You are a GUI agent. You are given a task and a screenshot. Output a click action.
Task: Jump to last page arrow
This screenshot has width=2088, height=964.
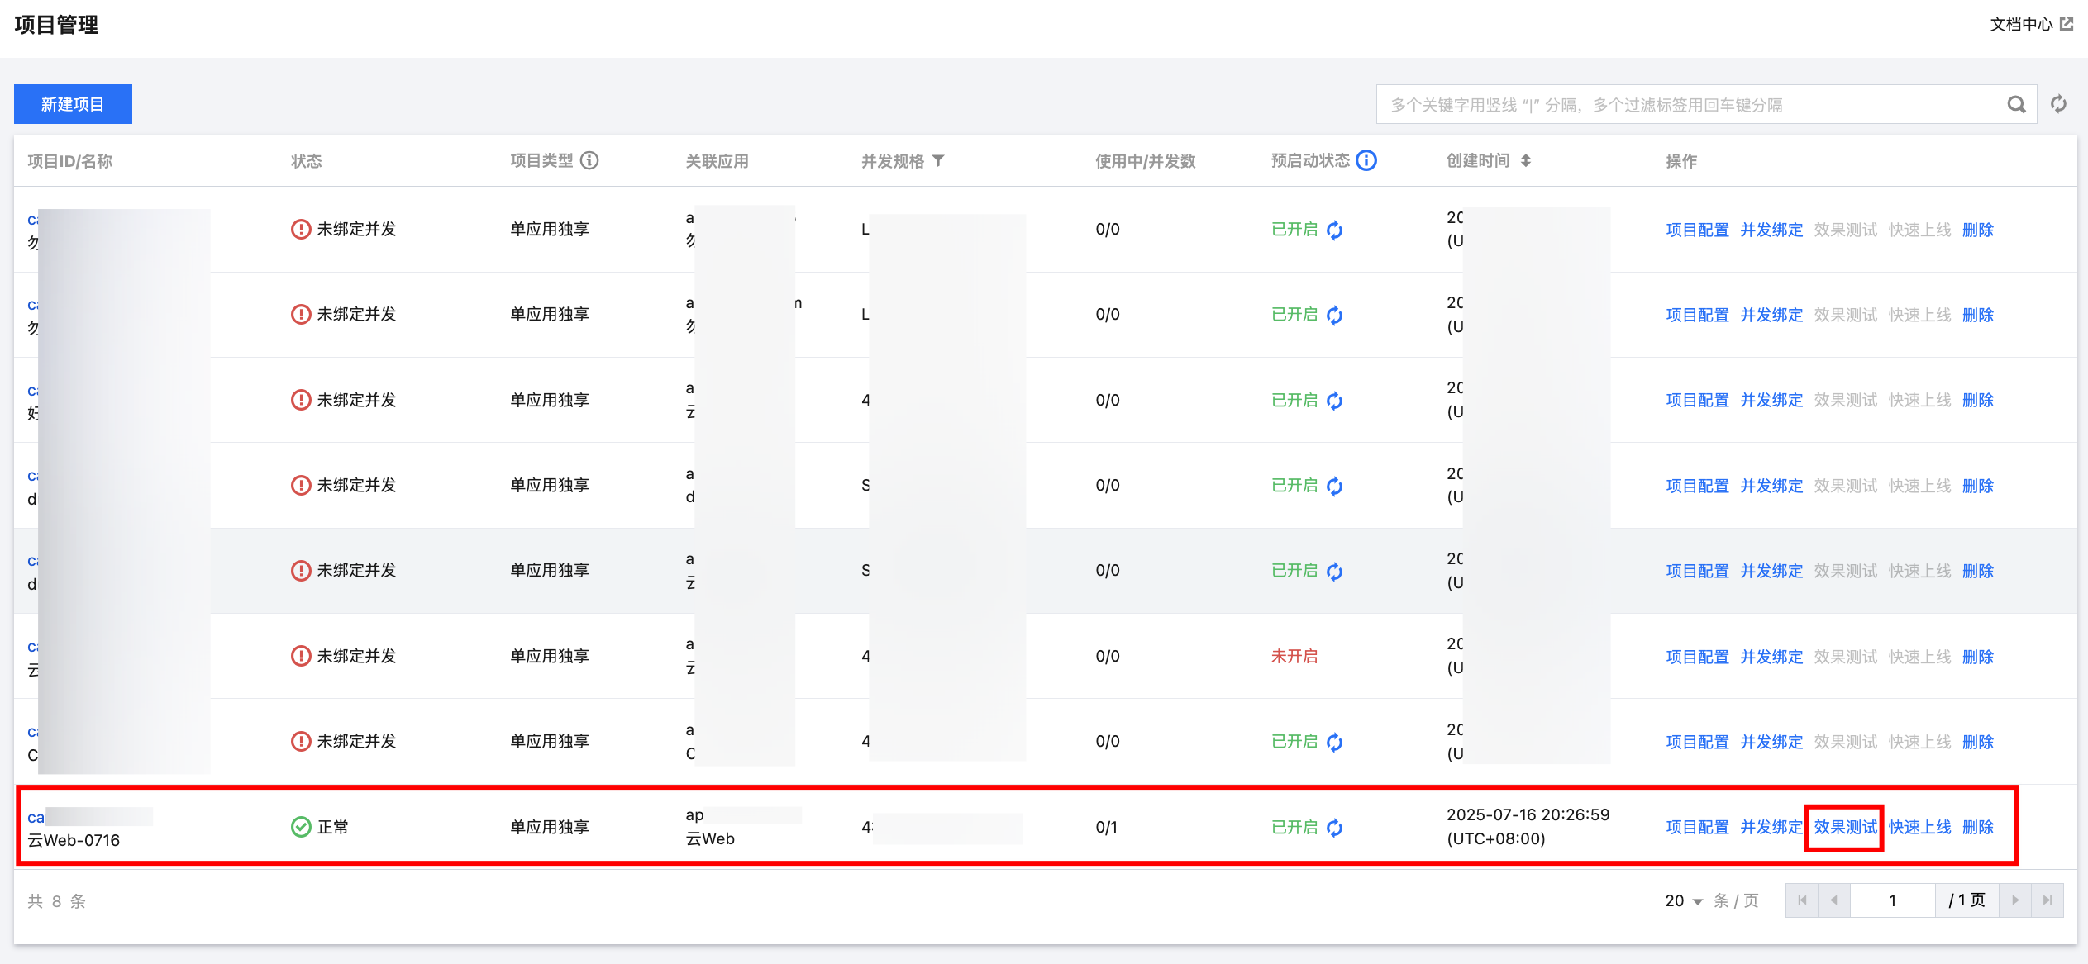tap(2047, 900)
